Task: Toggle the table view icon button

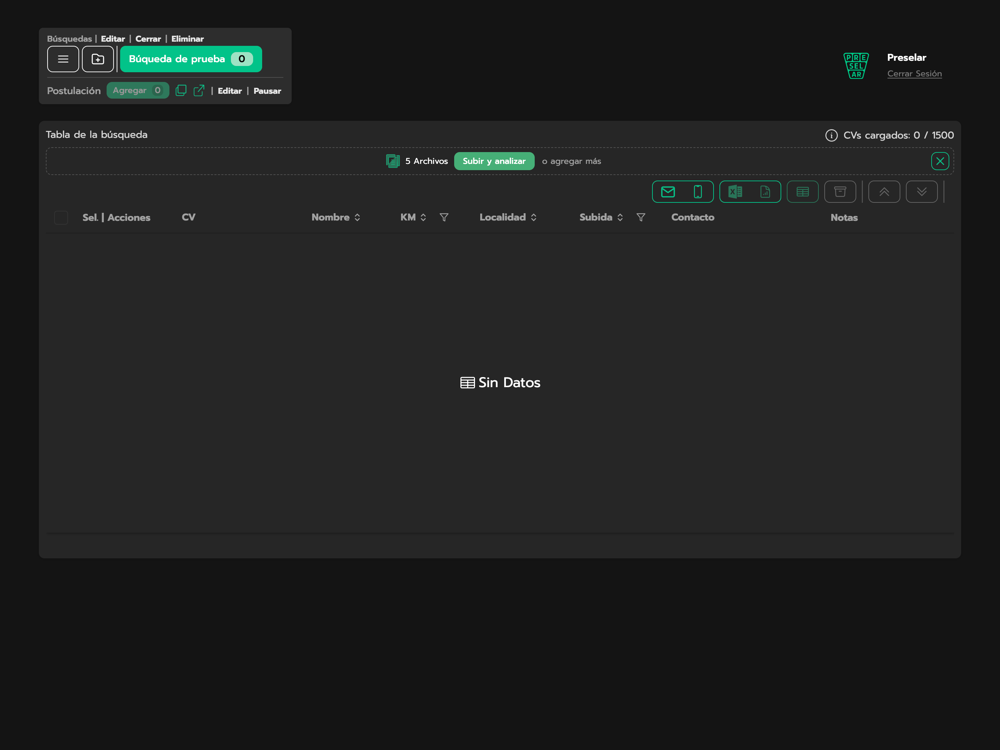Action: [x=802, y=192]
